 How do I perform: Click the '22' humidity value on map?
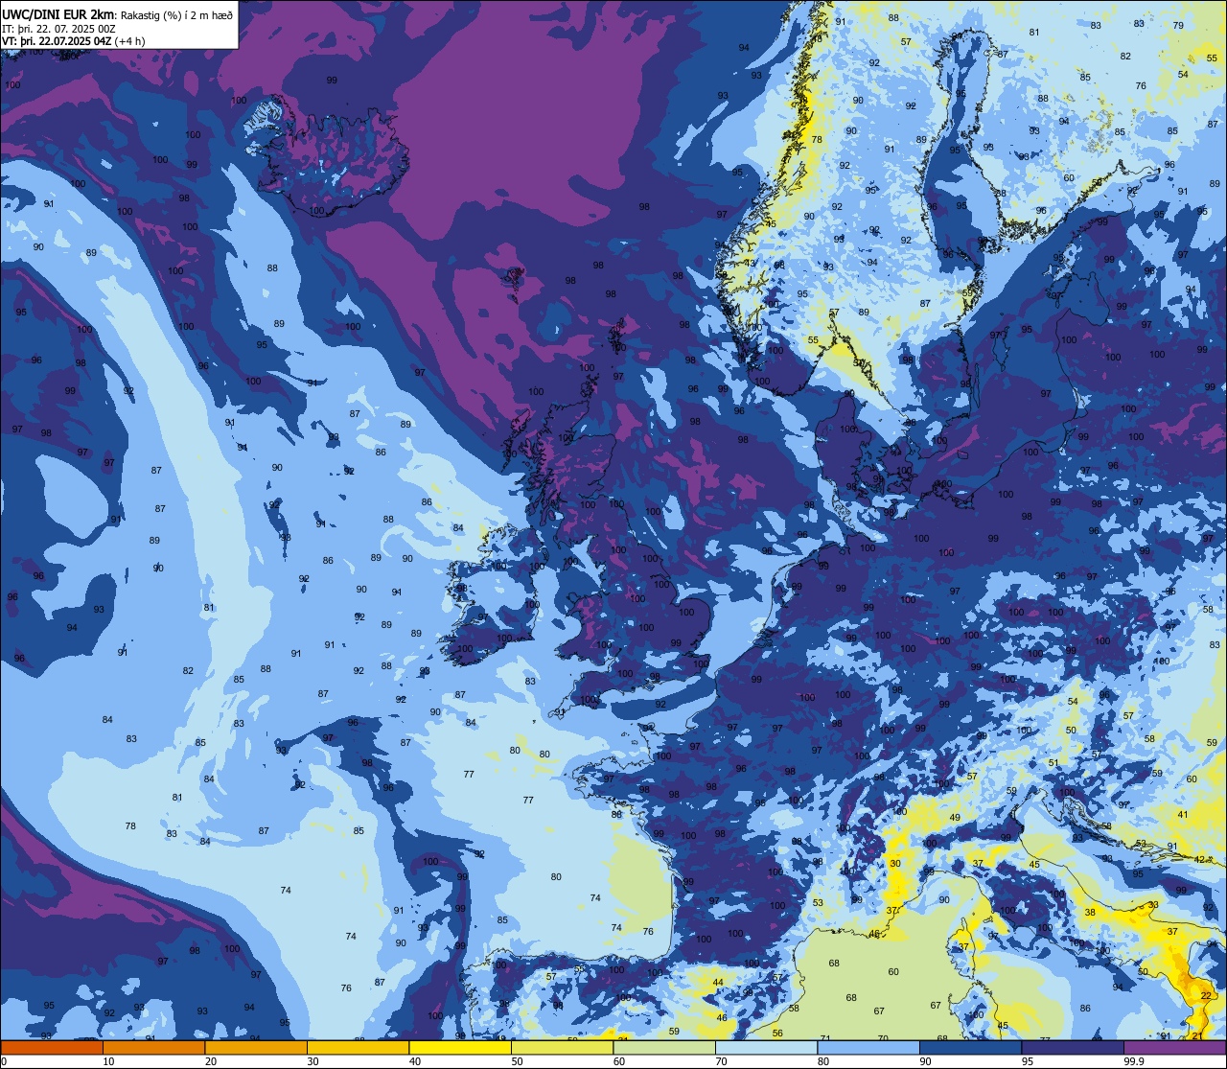[1206, 997]
